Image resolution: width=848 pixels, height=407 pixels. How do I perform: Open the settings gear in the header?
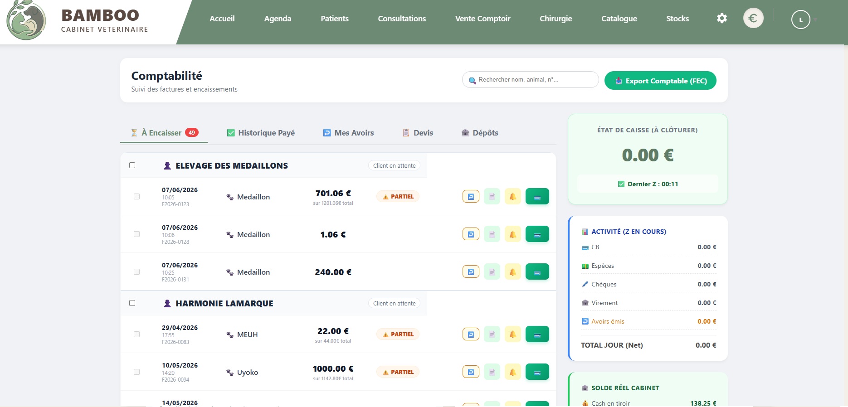coord(721,18)
